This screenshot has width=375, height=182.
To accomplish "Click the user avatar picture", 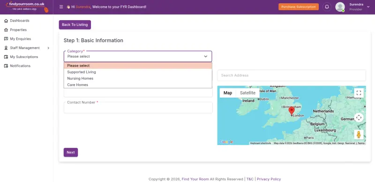I will tap(340, 7).
